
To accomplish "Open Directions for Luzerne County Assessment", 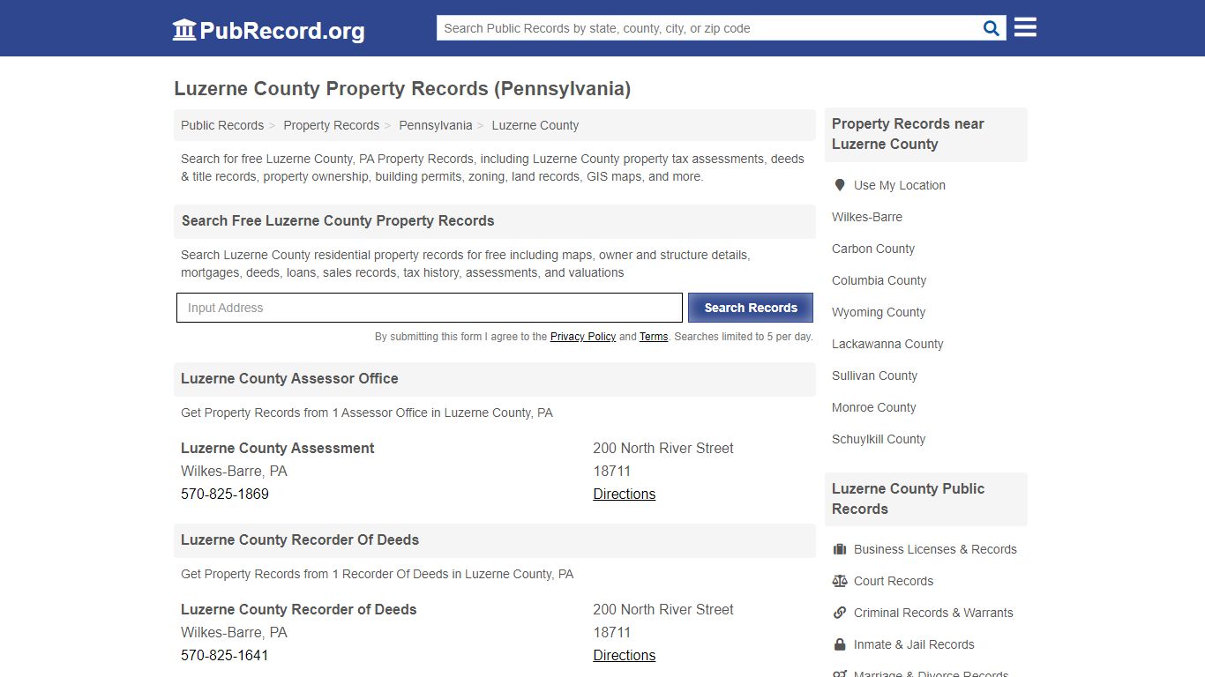I will 625,494.
